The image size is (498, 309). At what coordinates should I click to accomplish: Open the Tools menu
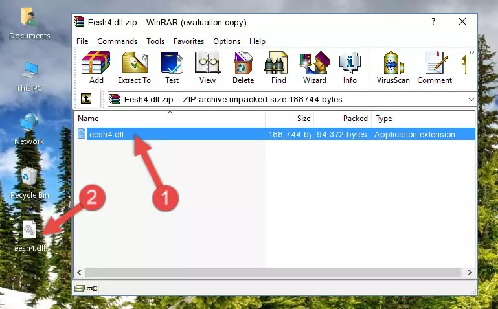pyautogui.click(x=155, y=41)
